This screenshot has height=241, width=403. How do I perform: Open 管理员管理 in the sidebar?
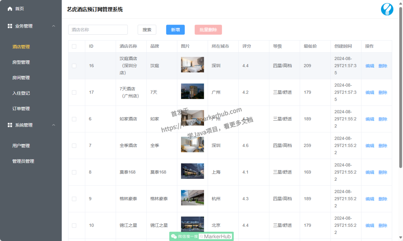tap(23, 161)
